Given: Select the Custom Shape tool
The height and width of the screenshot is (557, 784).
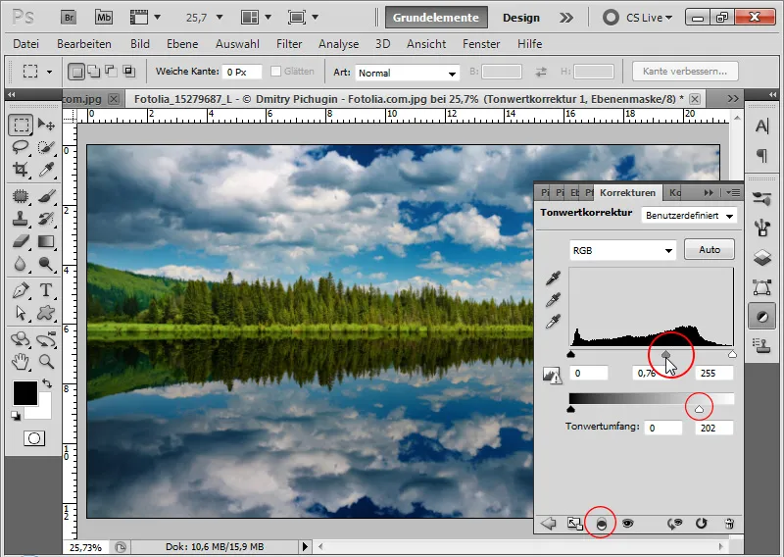Looking at the screenshot, I should pyautogui.click(x=46, y=313).
